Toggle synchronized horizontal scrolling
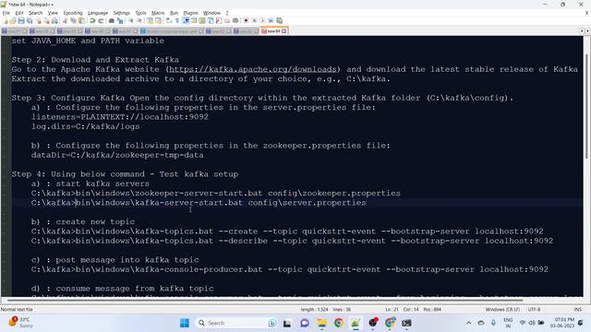The height and width of the screenshot is (332, 591). [158, 20]
